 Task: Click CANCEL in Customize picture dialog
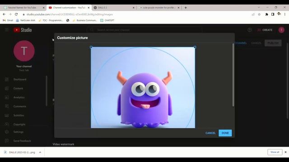[x=210, y=133]
